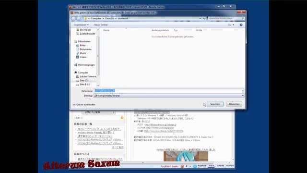Click the Name column header
Screen dimensions: 307x173
106,30
